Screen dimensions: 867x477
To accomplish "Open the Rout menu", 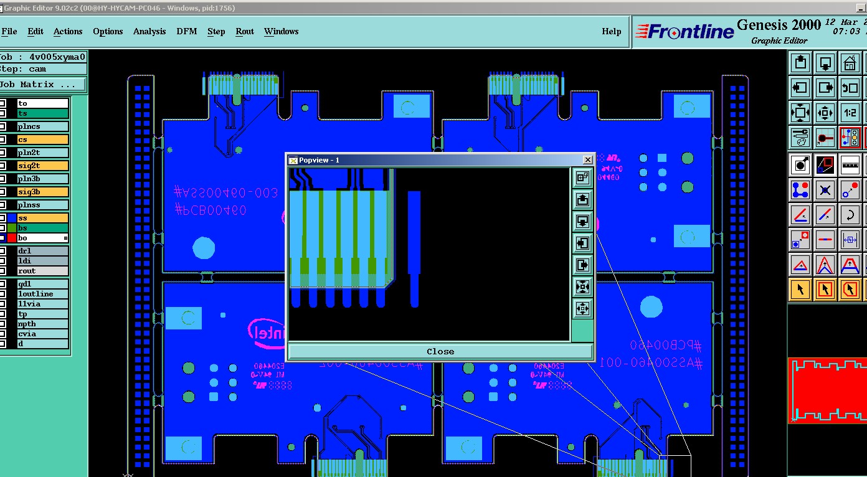I will tap(245, 31).
